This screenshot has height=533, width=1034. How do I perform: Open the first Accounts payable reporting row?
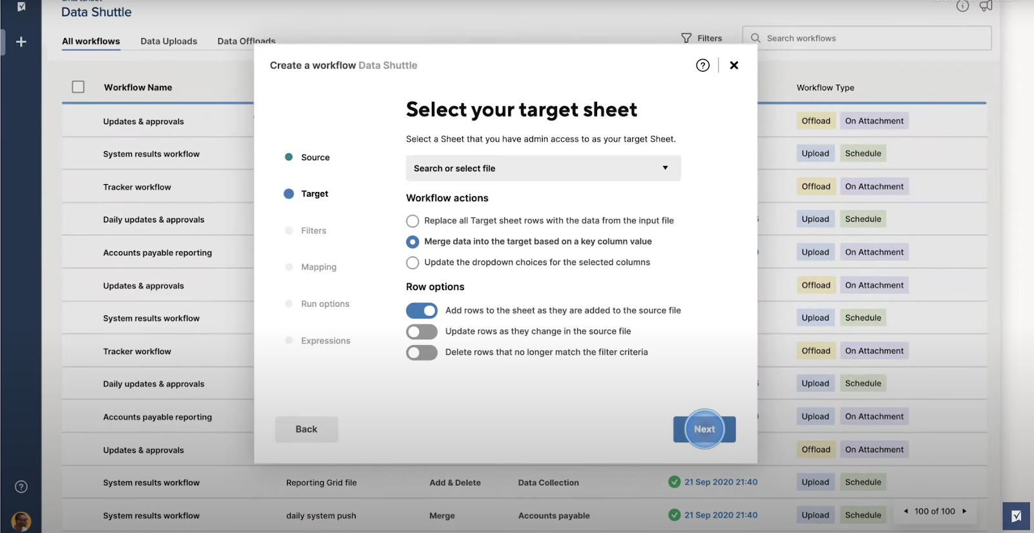pos(158,253)
